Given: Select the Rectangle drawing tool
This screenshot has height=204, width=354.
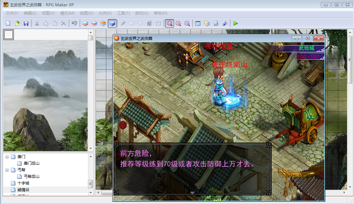Looking at the screenshot, I should [132, 23].
